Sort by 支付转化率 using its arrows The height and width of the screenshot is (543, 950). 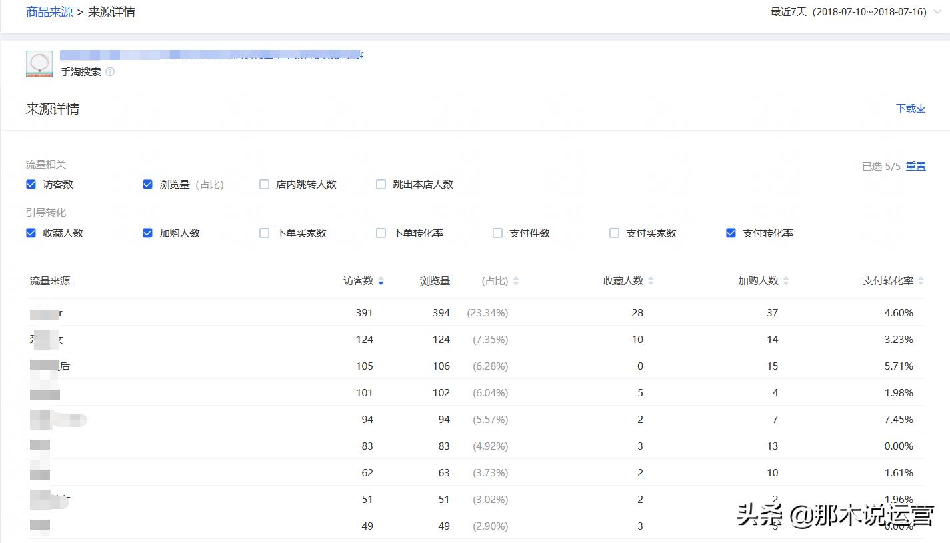click(921, 282)
